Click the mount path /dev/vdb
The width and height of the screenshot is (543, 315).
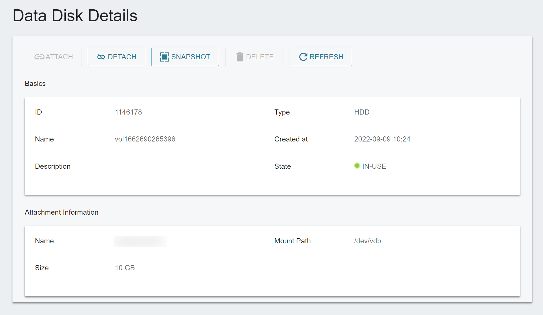coord(367,241)
